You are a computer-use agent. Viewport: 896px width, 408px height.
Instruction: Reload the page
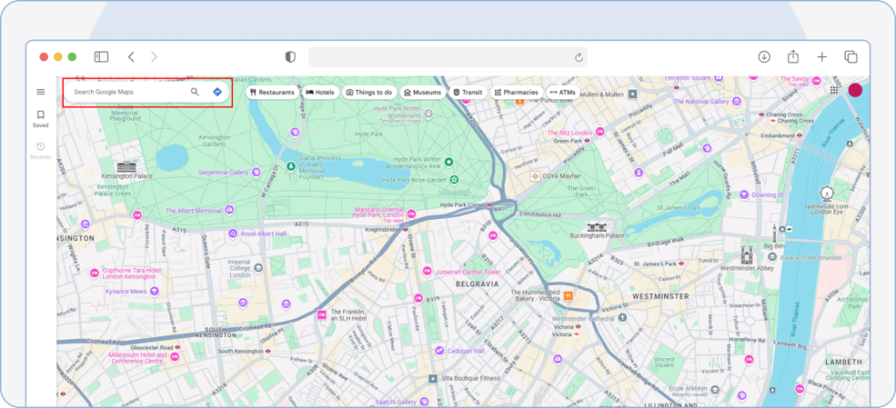click(578, 57)
